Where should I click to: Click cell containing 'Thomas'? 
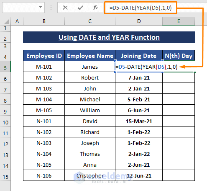point(90,154)
